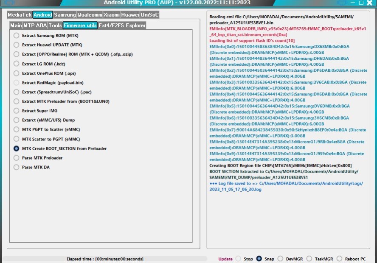Open the UniSoC tab
The image size is (377, 263).
[x=149, y=15]
